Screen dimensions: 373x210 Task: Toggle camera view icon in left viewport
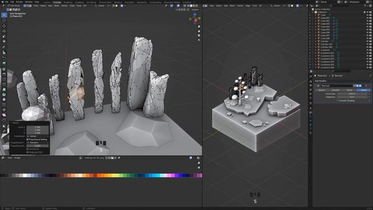[199, 36]
